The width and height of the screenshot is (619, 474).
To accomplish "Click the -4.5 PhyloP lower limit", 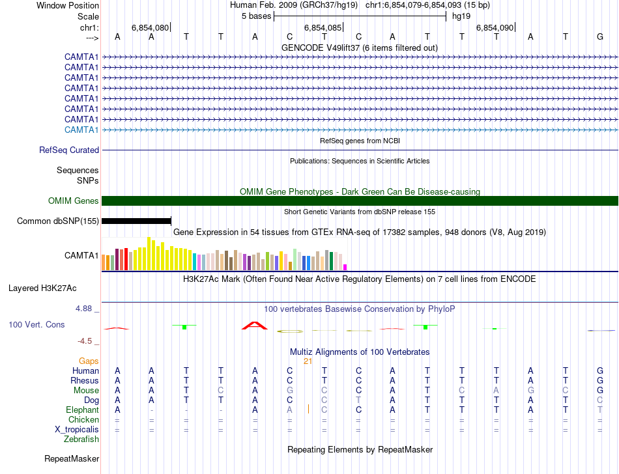I will pyautogui.click(x=85, y=341).
